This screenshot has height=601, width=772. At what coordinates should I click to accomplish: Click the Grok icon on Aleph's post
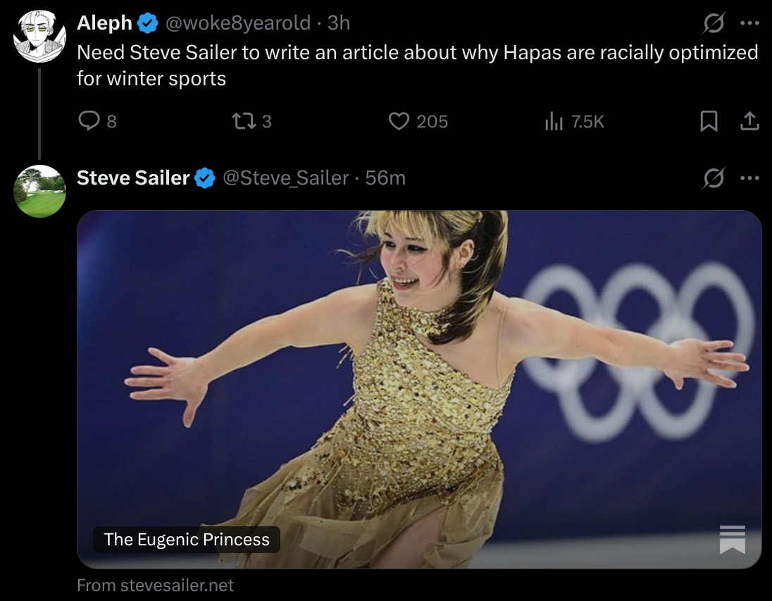(714, 23)
